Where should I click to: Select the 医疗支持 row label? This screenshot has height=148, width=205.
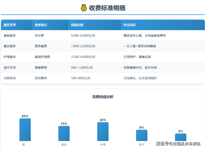(10, 67)
